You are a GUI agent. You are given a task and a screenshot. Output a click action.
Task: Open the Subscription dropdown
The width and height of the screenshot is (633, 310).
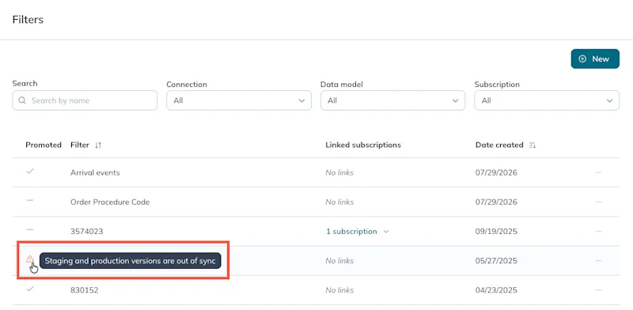pyautogui.click(x=547, y=100)
